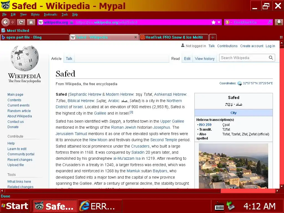Open user Talk link beside Not logged in
The height and width of the screenshot is (213, 284).
pyautogui.click(x=212, y=46)
